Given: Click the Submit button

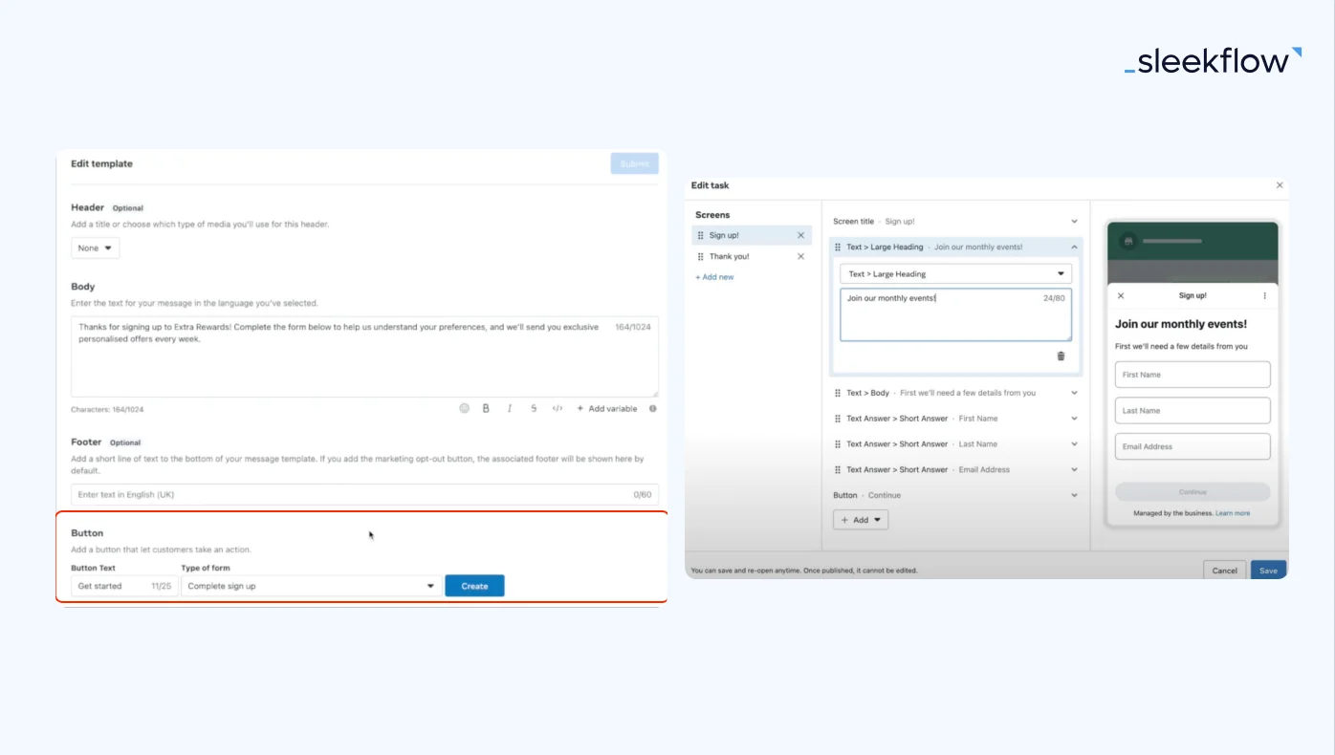Looking at the screenshot, I should (635, 163).
